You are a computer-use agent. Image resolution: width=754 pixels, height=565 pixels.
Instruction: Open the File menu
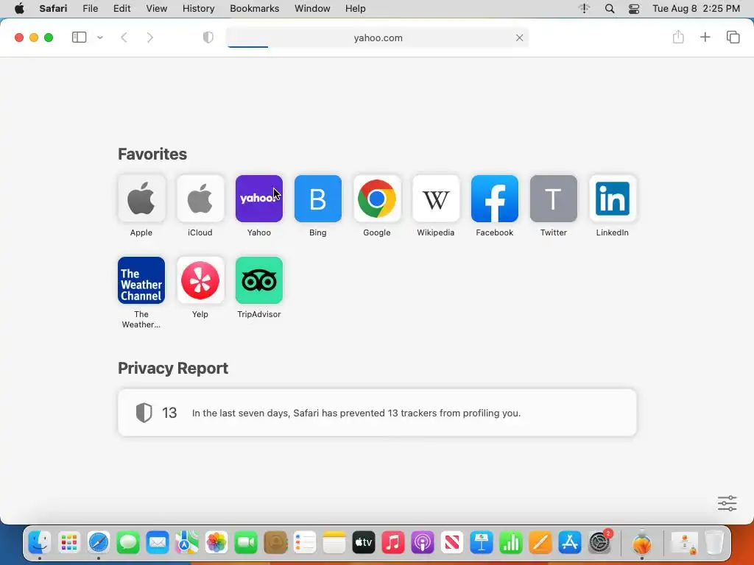click(x=91, y=9)
